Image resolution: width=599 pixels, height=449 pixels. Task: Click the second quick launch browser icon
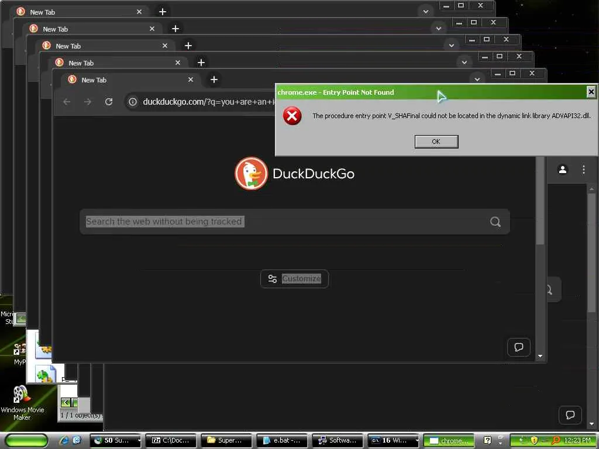coord(77,440)
